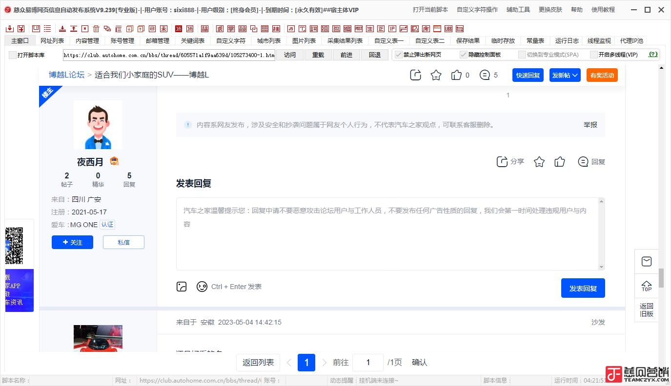Click the arrow-down-to-line toolbar icon

(62, 29)
